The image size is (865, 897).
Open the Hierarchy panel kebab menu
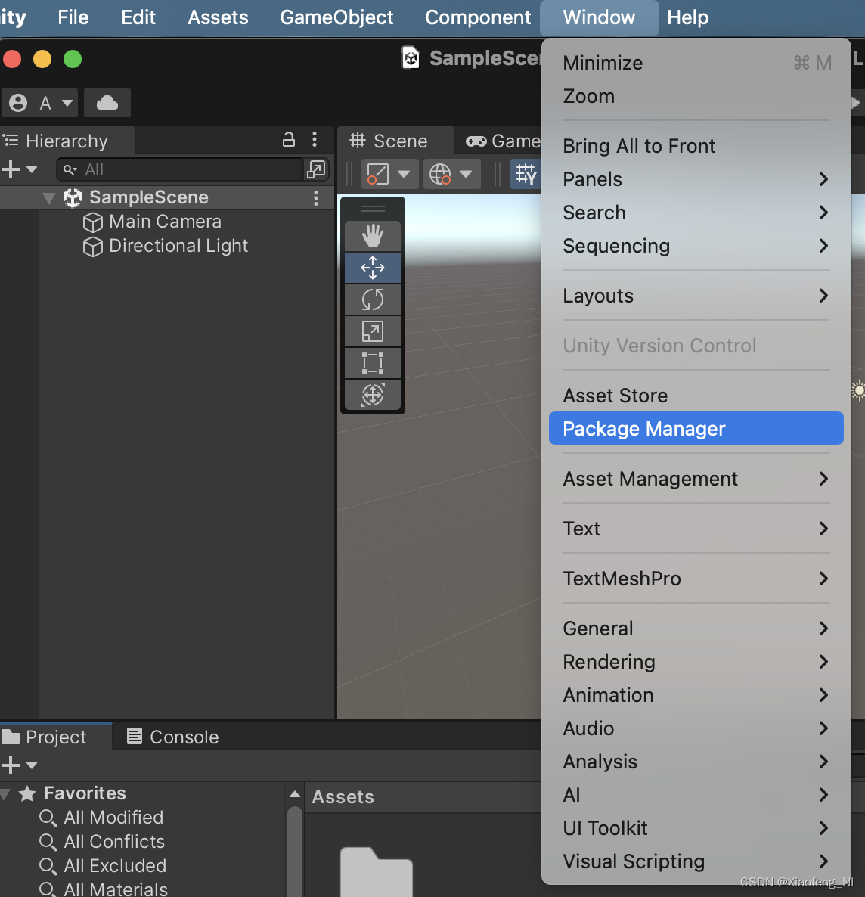(x=315, y=140)
